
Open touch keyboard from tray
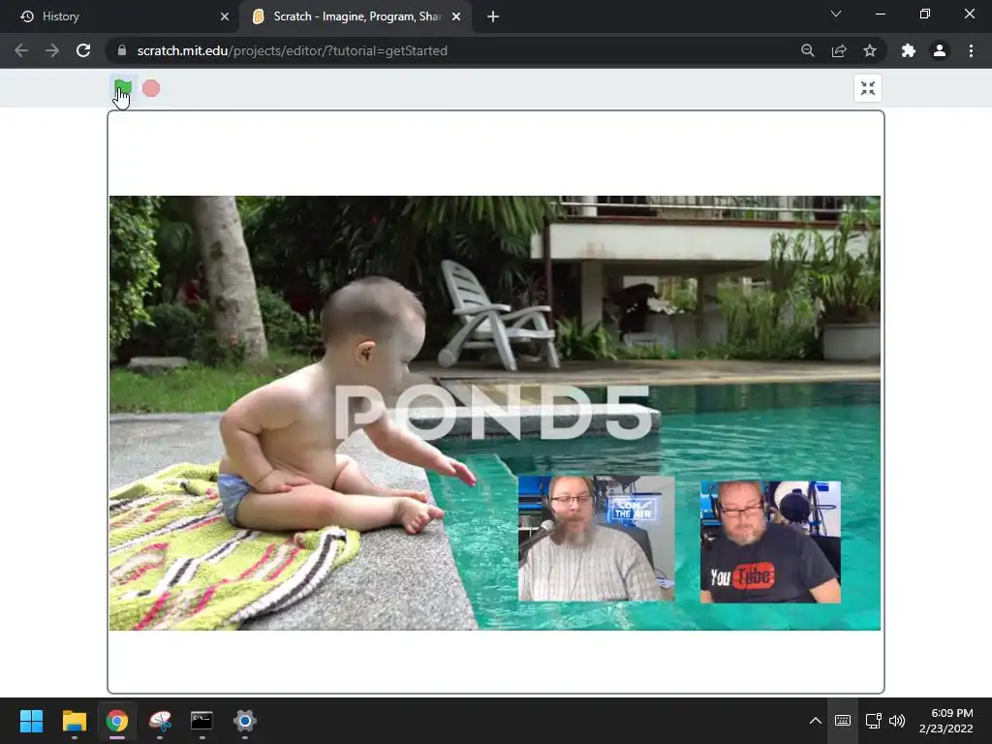pos(843,721)
